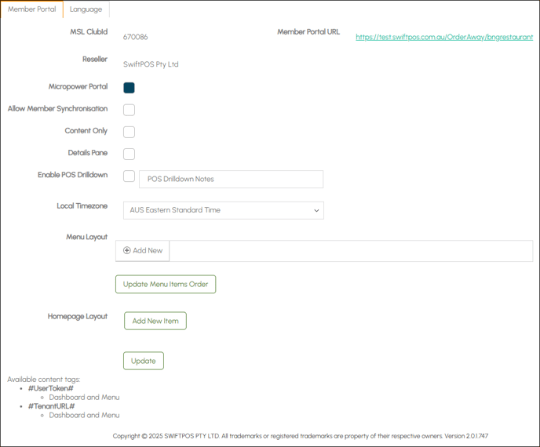Open the Language tab
This screenshot has height=447, width=540.
86,9
